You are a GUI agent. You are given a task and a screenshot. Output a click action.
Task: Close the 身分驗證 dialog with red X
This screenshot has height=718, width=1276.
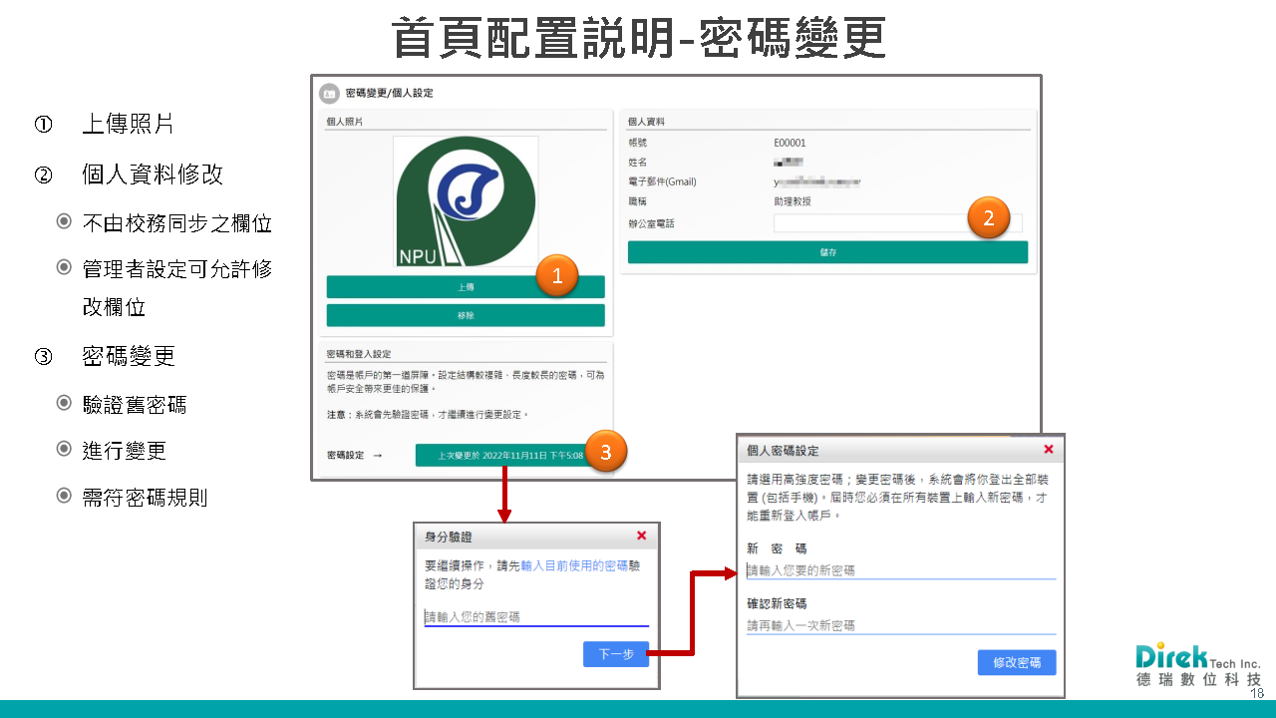[641, 536]
